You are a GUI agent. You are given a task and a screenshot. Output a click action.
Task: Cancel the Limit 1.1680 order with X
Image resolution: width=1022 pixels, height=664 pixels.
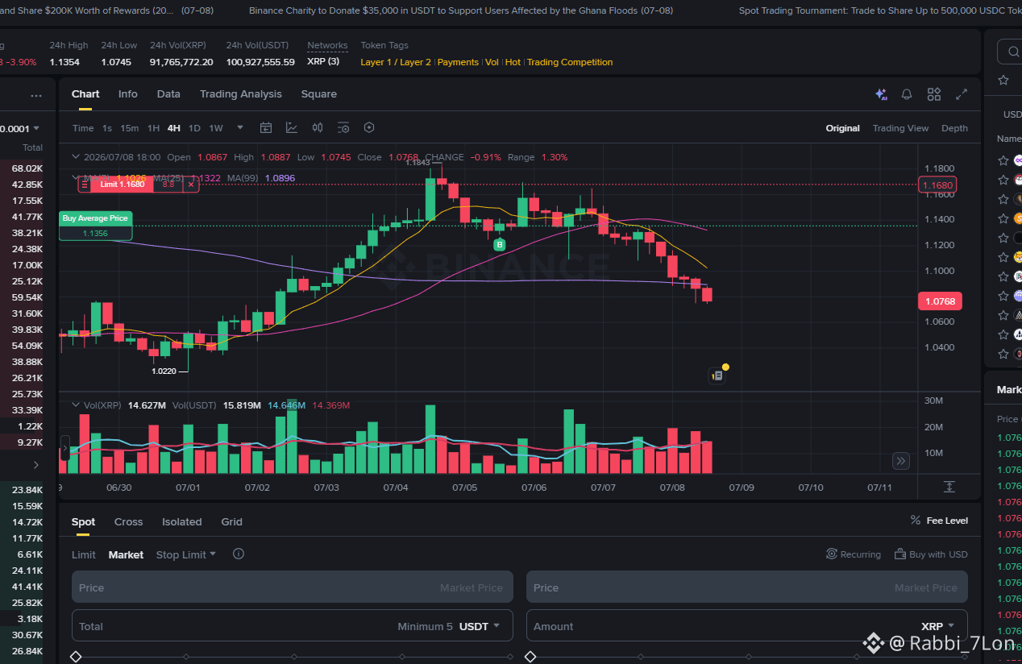tap(191, 185)
